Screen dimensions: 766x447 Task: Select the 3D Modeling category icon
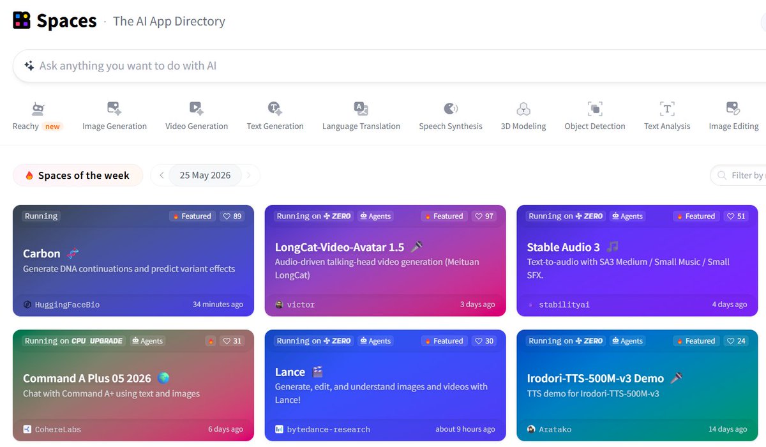click(x=523, y=109)
